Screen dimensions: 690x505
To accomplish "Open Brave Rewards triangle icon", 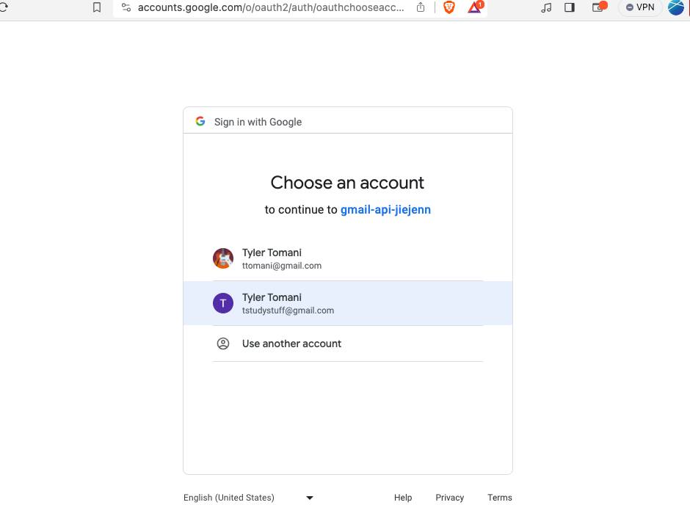I will click(x=475, y=7).
